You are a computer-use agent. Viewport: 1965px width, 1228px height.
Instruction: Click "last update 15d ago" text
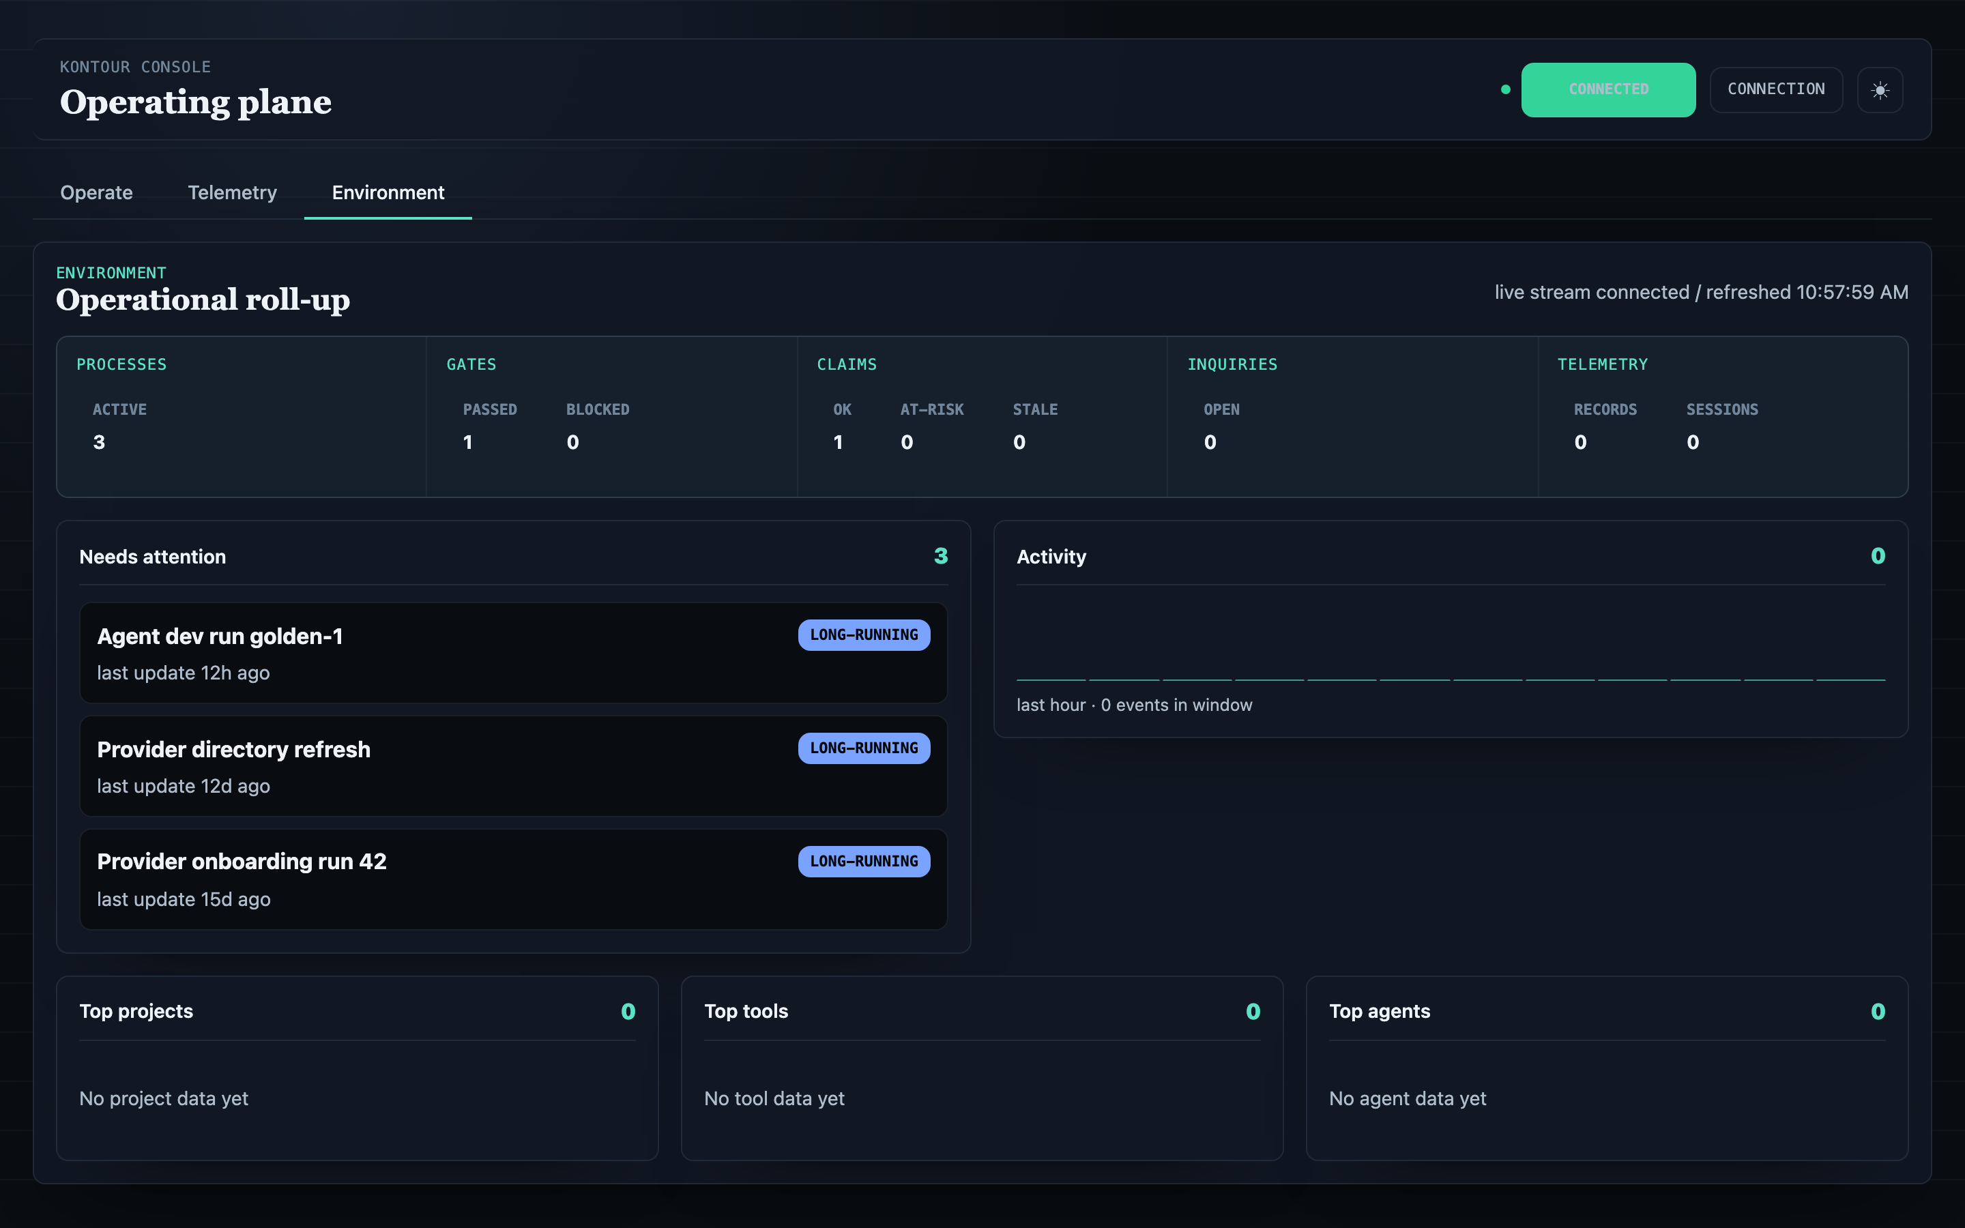[x=184, y=899]
